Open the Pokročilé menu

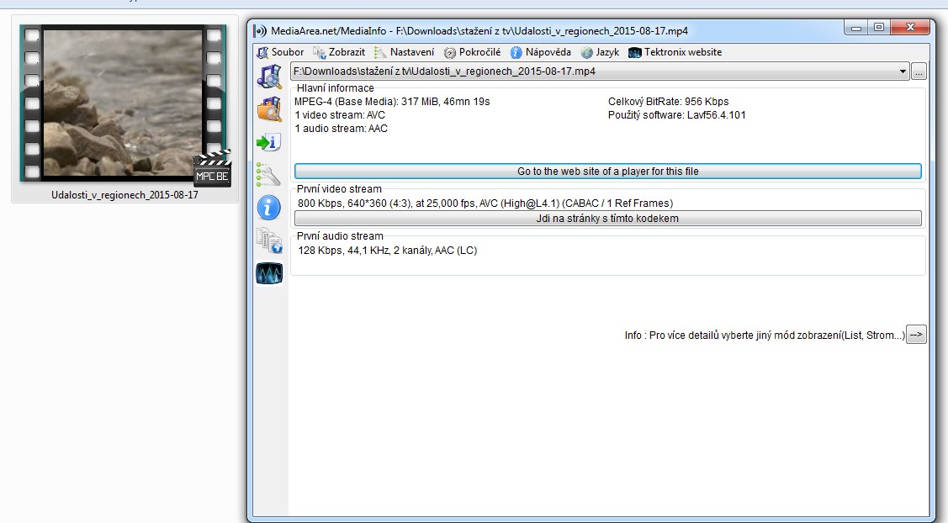pos(472,52)
